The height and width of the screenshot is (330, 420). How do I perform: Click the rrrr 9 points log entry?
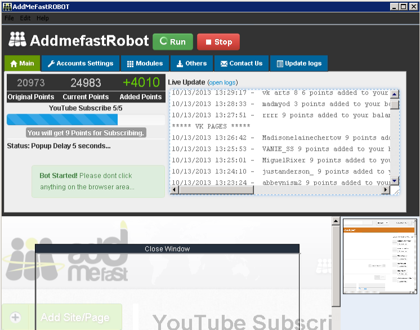pyautogui.click(x=281, y=115)
